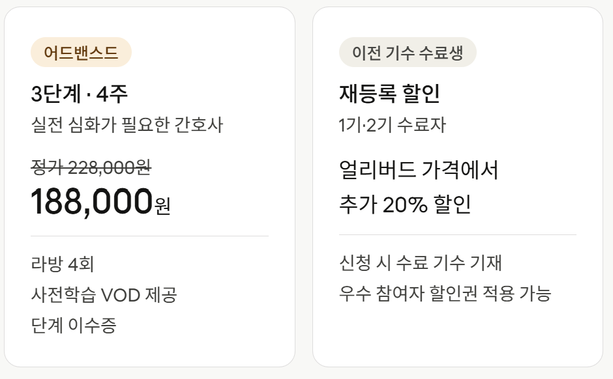The height and width of the screenshot is (379, 613).
Task: Click the divider line under 추가 20% 할인
Action: [x=457, y=234]
